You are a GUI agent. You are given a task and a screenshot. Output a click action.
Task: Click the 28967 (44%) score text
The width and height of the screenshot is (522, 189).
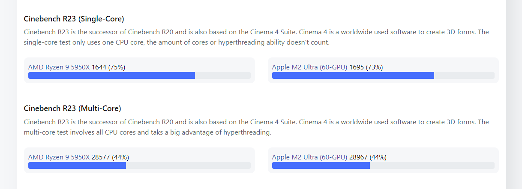(368, 157)
